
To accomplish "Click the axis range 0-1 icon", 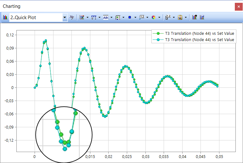I will [94, 17].
